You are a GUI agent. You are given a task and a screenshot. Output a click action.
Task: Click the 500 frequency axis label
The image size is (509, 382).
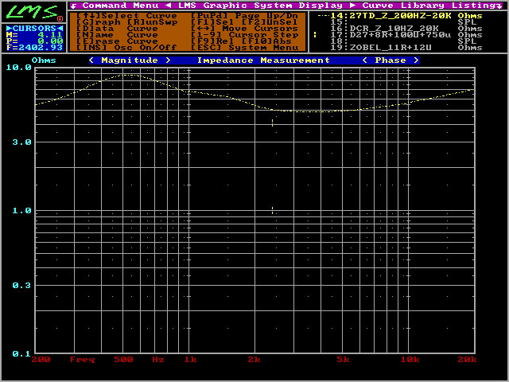coord(124,360)
